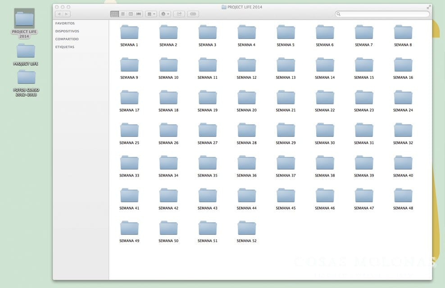Switch Finder to icon view

(114, 14)
